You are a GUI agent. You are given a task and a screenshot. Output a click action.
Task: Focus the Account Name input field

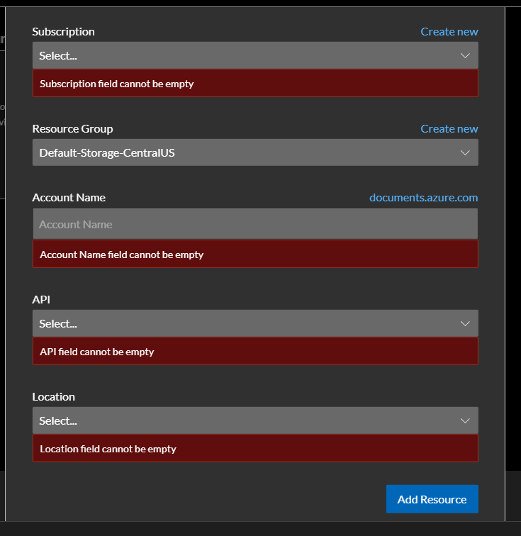(255, 224)
